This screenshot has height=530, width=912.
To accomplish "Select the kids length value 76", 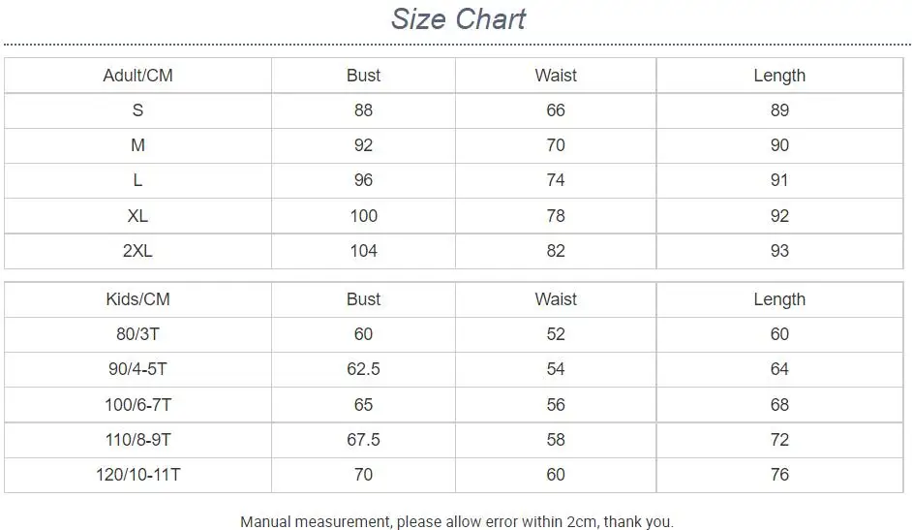I will (779, 475).
